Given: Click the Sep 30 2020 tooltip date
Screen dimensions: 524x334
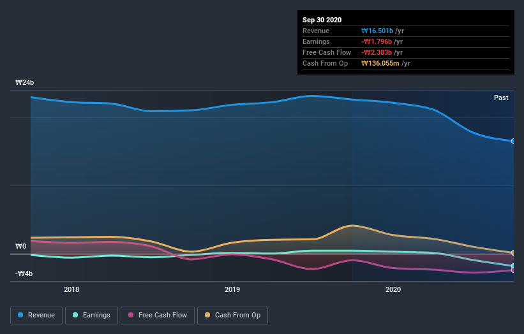Looking at the screenshot, I should 322,20.
